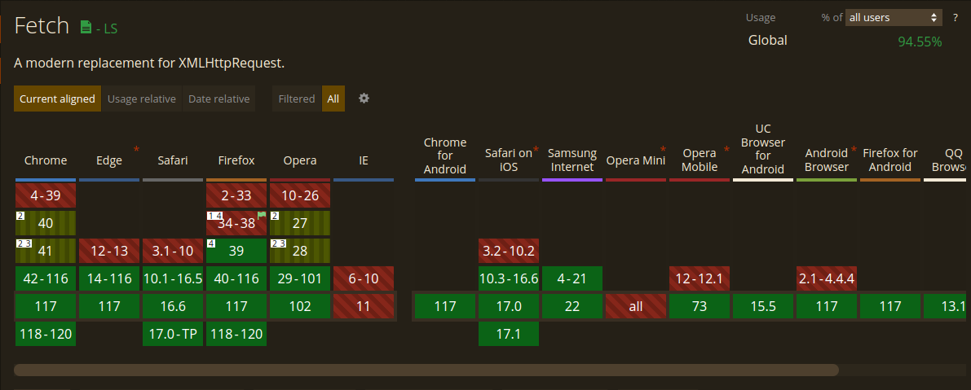Click the Android Browser 2.1-4.4.4 cell
The height and width of the screenshot is (390, 971).
[x=827, y=278]
